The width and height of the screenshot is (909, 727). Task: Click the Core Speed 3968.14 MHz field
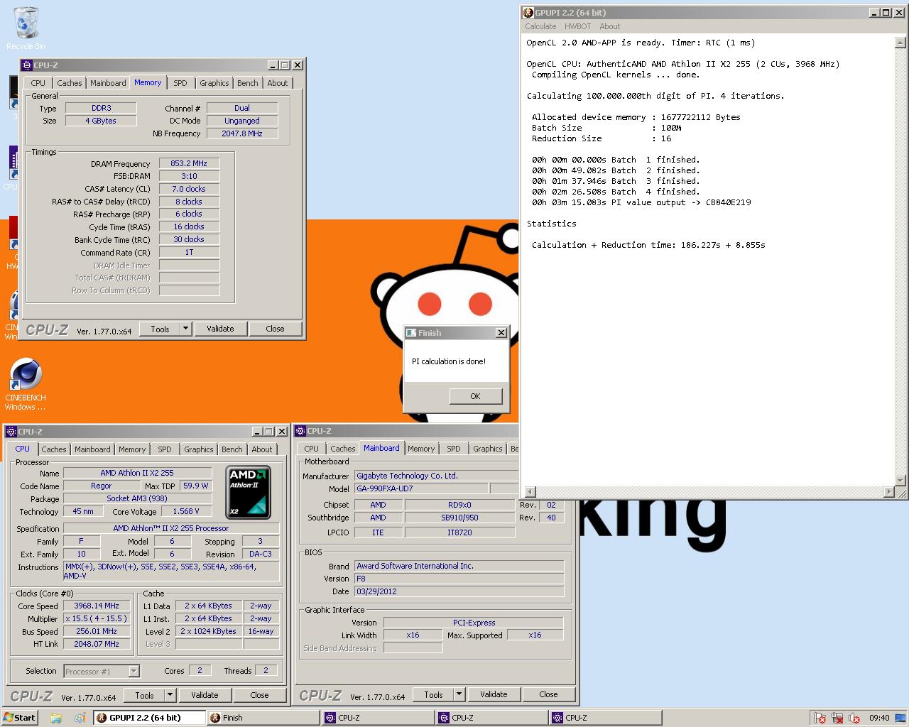(x=97, y=606)
